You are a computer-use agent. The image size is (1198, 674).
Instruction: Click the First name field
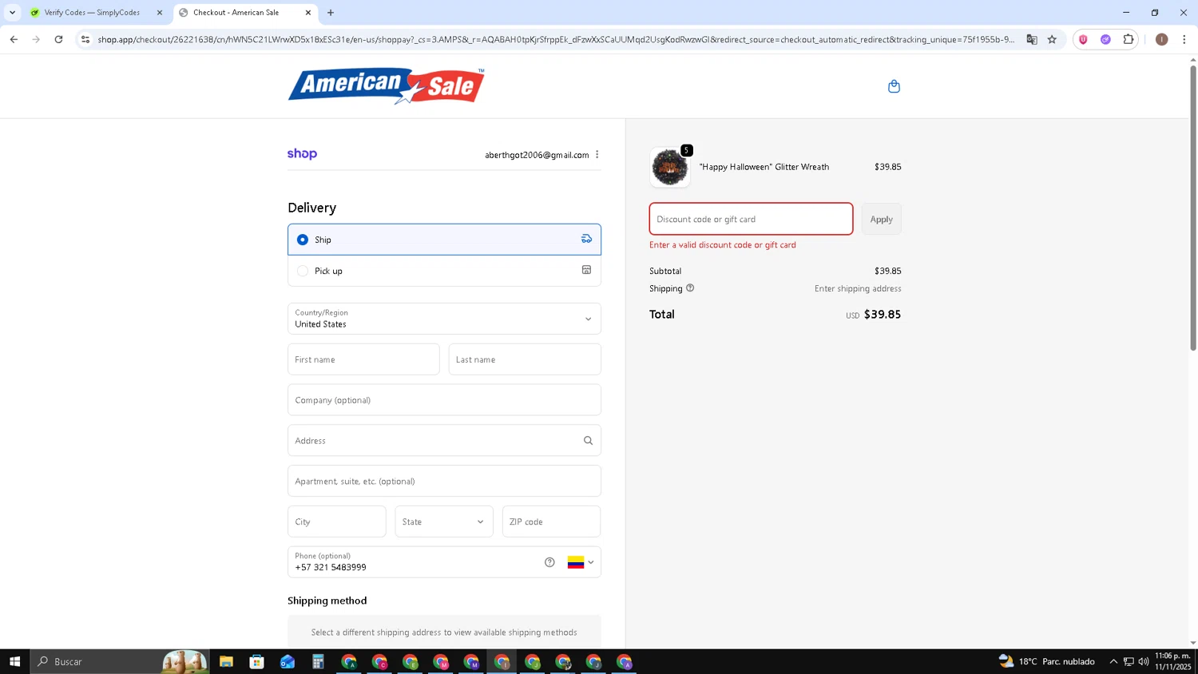point(363,359)
